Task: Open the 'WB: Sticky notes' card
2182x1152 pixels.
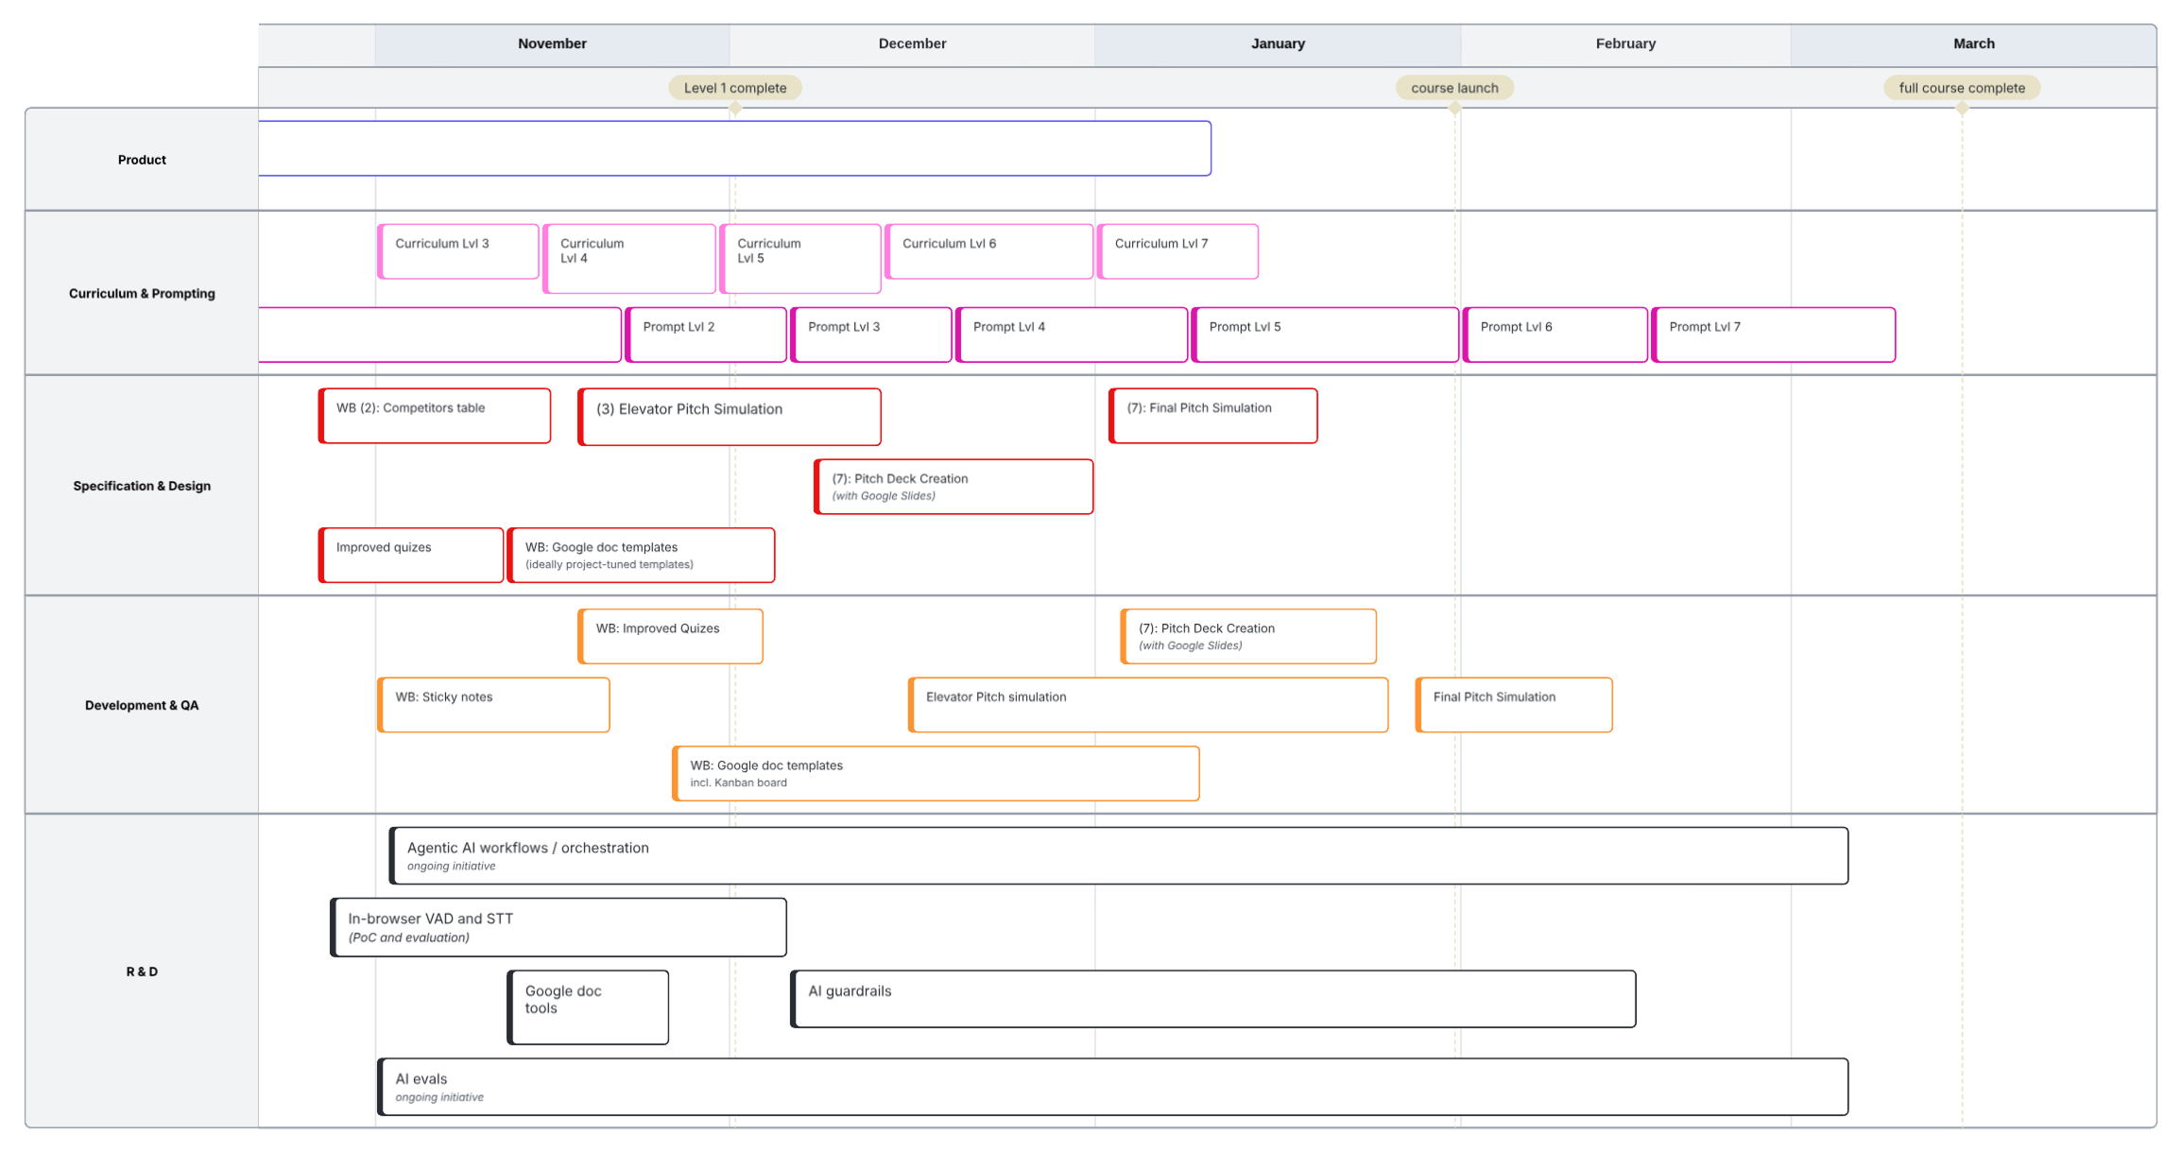Action: point(493,705)
